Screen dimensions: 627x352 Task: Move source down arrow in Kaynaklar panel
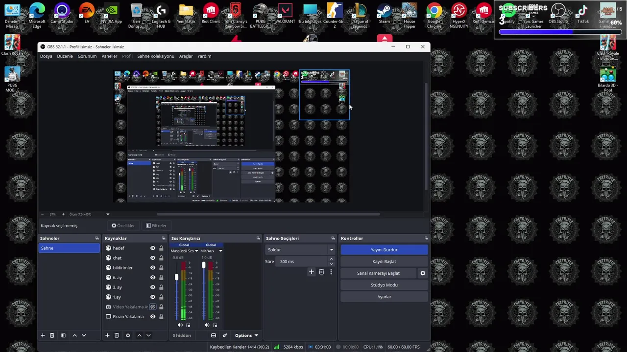(148, 335)
